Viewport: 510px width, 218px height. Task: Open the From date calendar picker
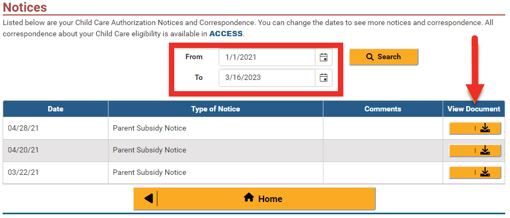point(323,57)
